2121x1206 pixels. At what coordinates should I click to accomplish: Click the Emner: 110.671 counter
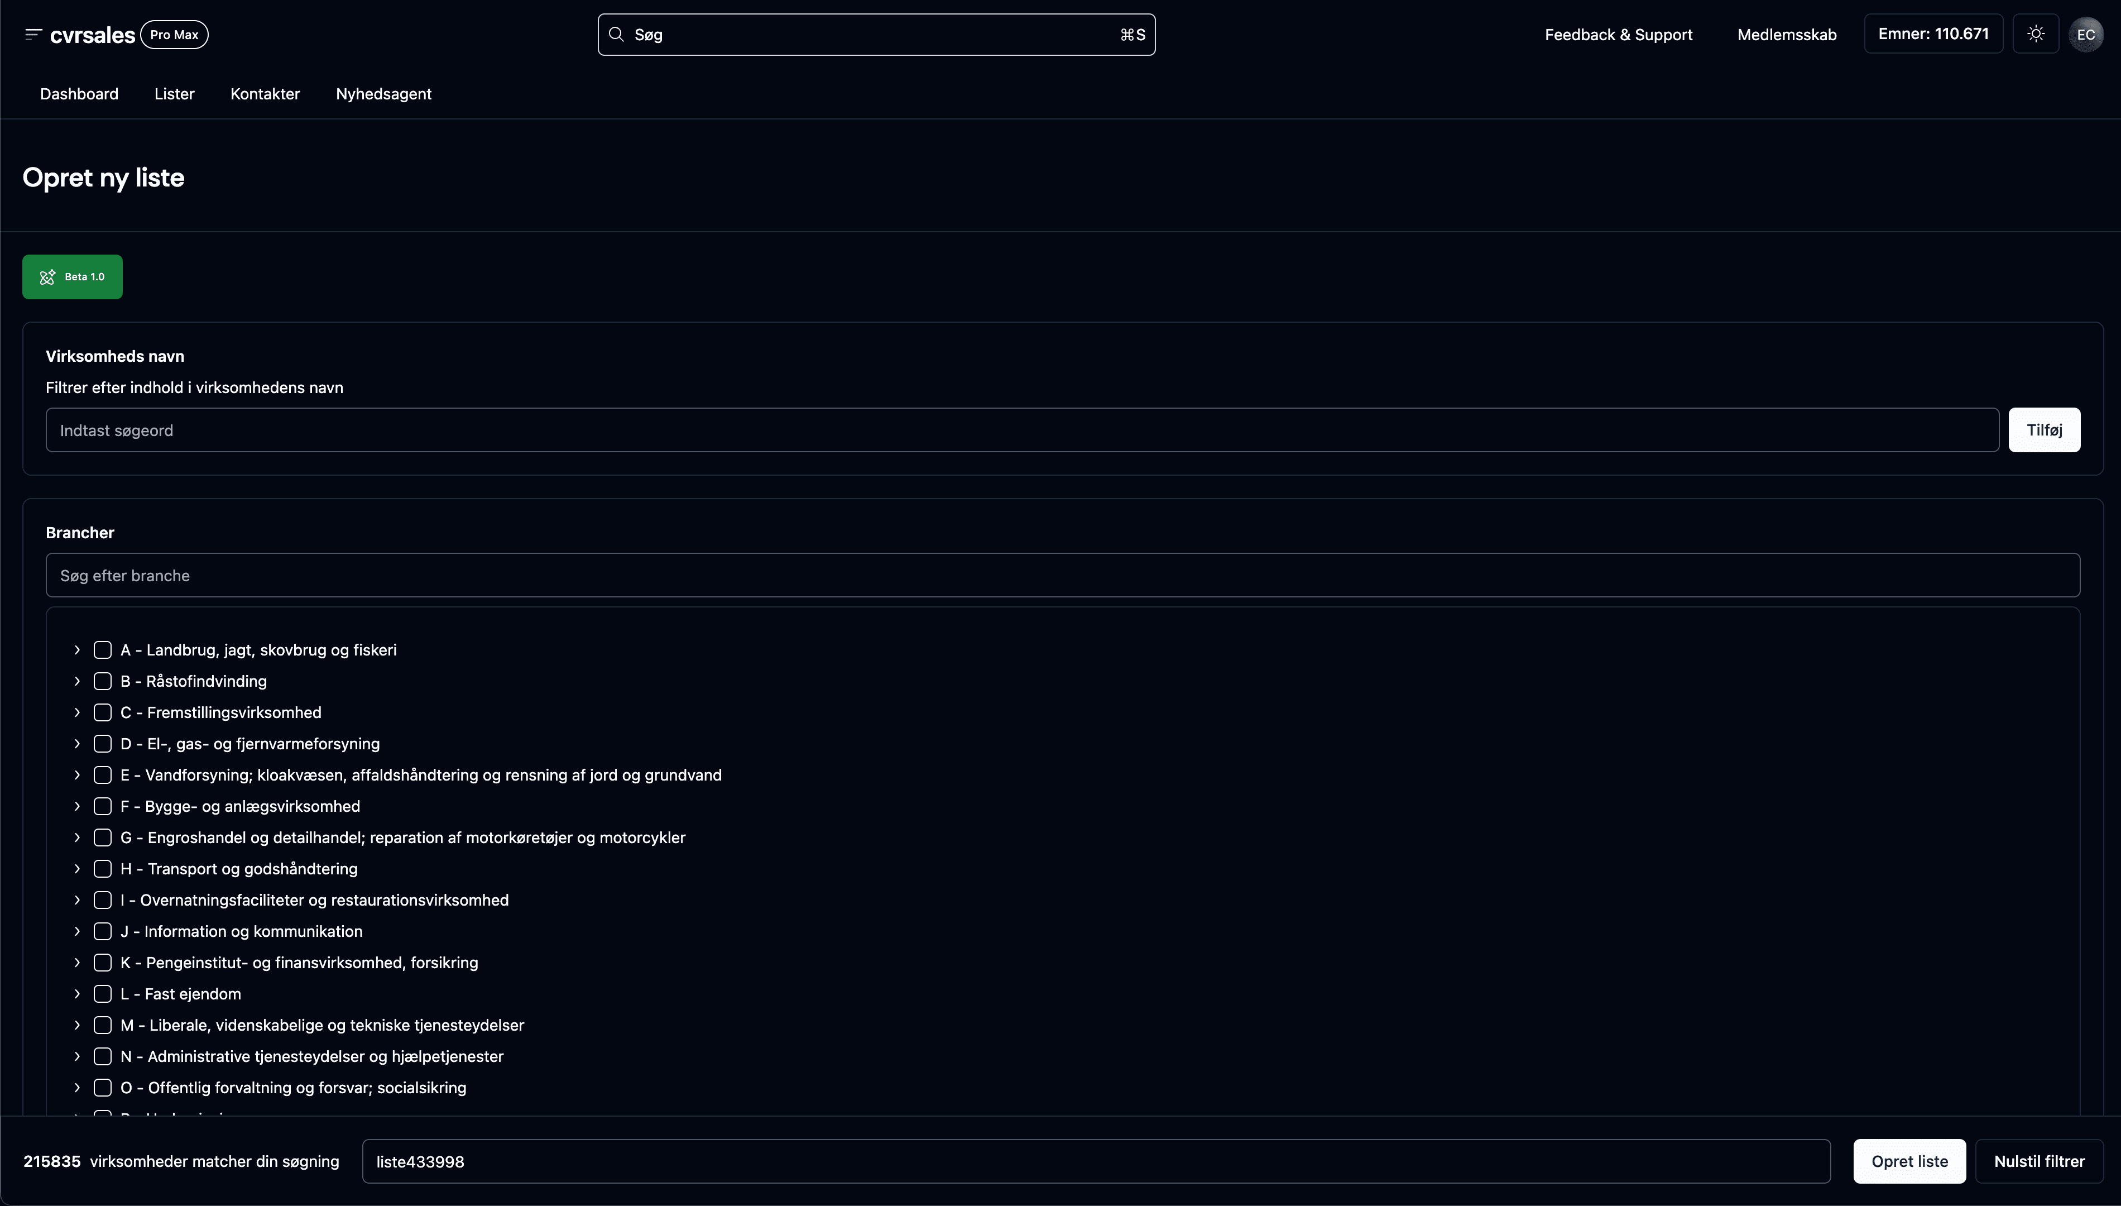coord(1933,34)
